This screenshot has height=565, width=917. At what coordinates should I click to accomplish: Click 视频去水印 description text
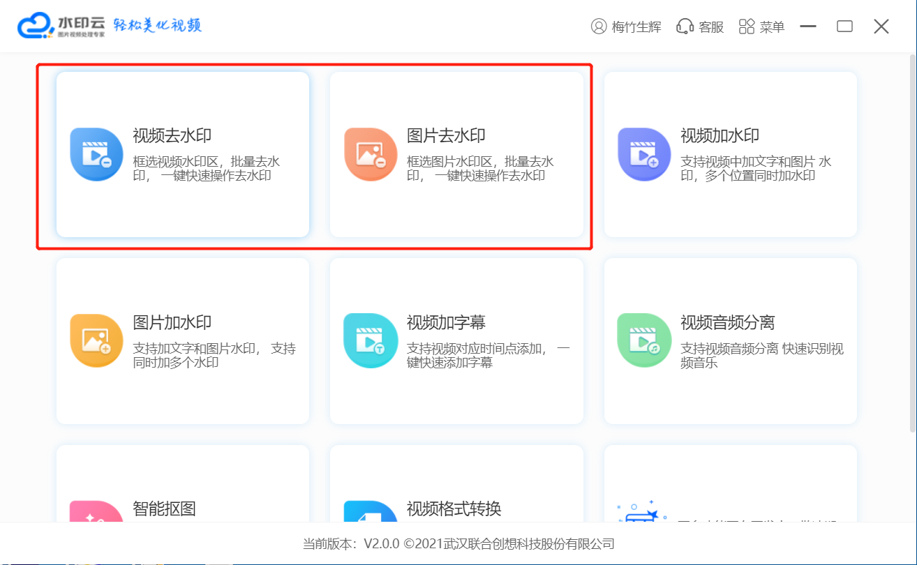pyautogui.click(x=207, y=168)
